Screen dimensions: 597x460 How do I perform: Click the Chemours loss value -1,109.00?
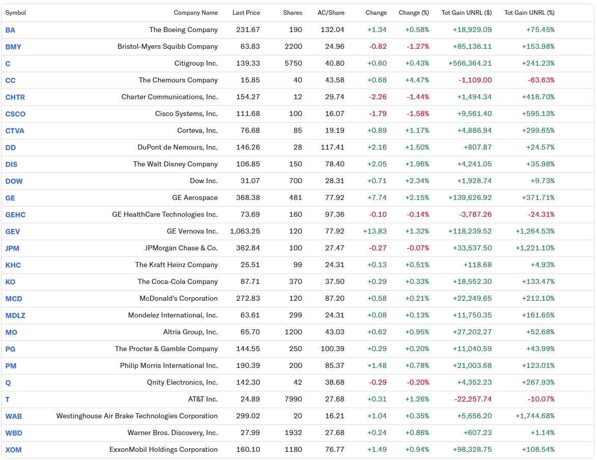click(x=475, y=80)
